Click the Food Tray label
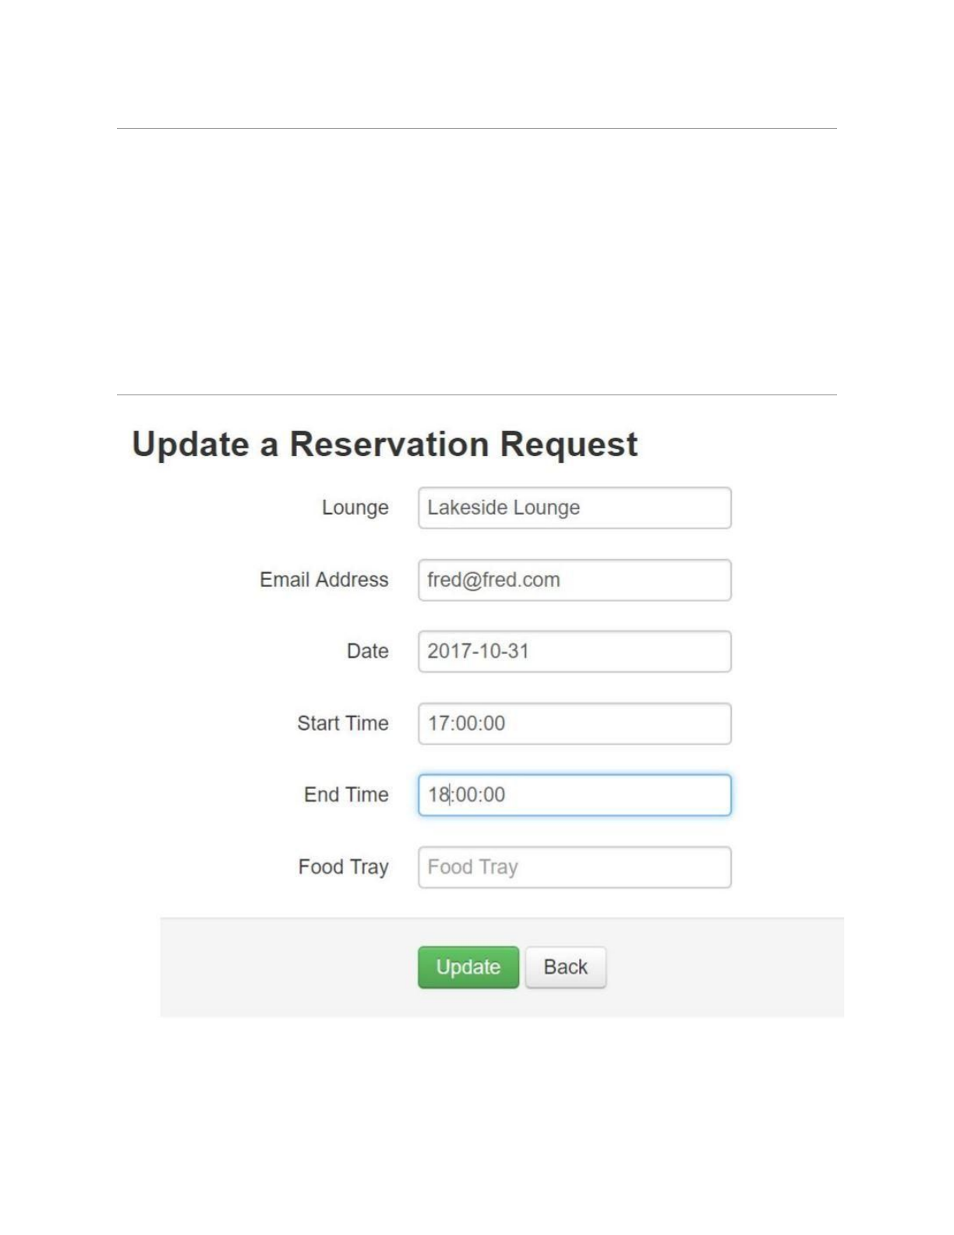 tap(343, 867)
